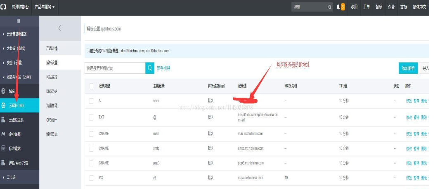
Task: Collapse the 域名与网站 (万网) sidebar group
Action: [x=19, y=77]
